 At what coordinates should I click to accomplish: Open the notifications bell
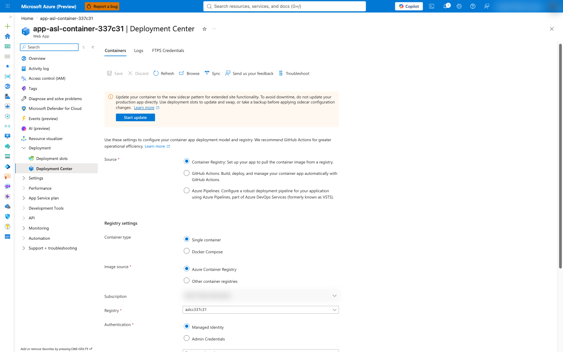point(446,6)
